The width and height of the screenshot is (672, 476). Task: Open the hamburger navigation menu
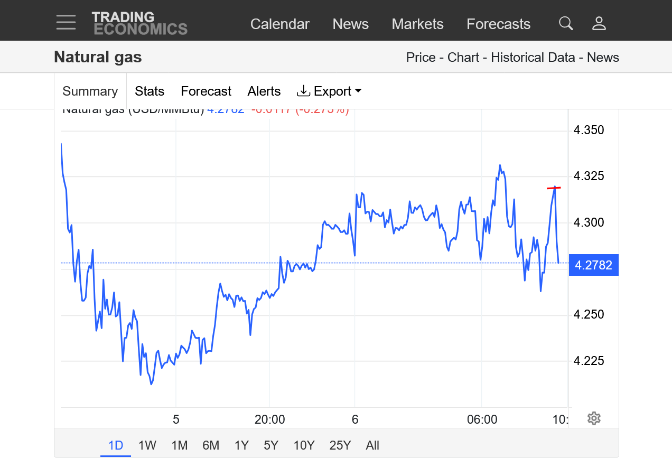tap(66, 23)
